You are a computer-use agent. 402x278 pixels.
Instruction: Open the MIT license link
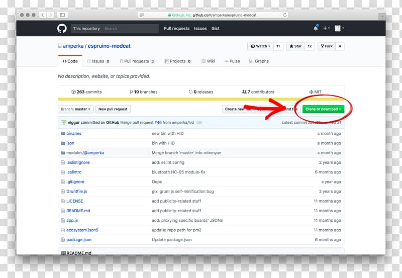click(x=316, y=92)
